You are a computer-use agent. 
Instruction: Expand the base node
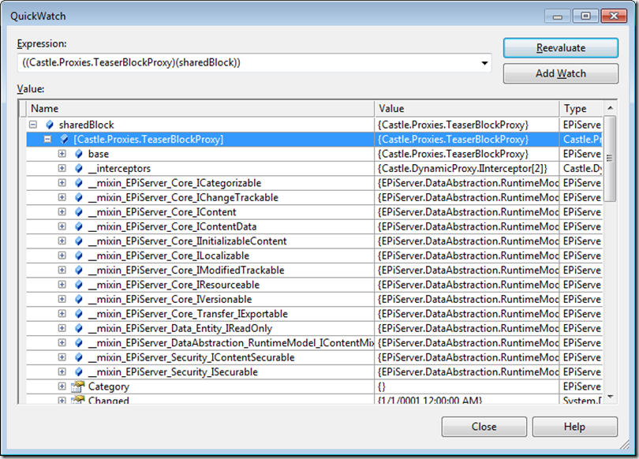(x=62, y=154)
